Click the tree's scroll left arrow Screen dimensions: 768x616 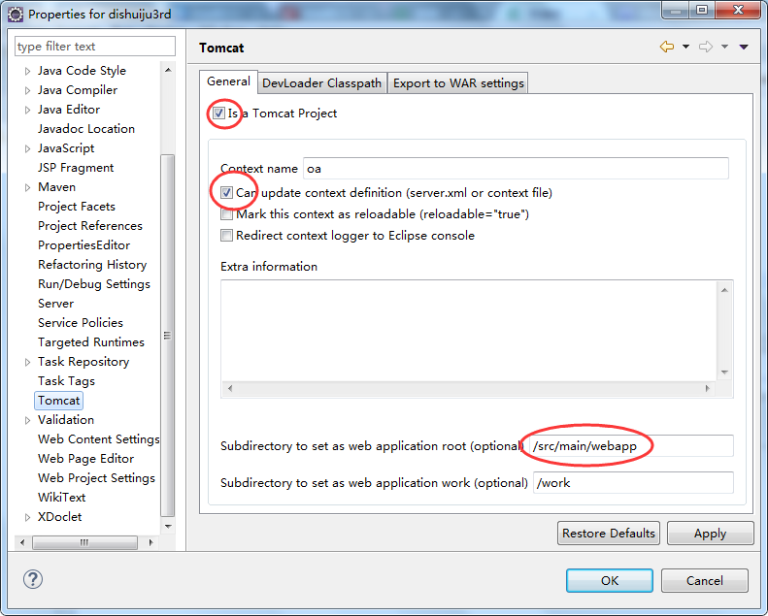tap(22, 542)
